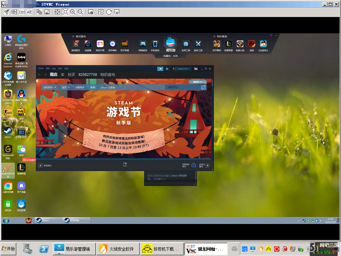The image size is (341, 256).
Task: Open the 帮助 menu in Steam
Action: (x=66, y=68)
